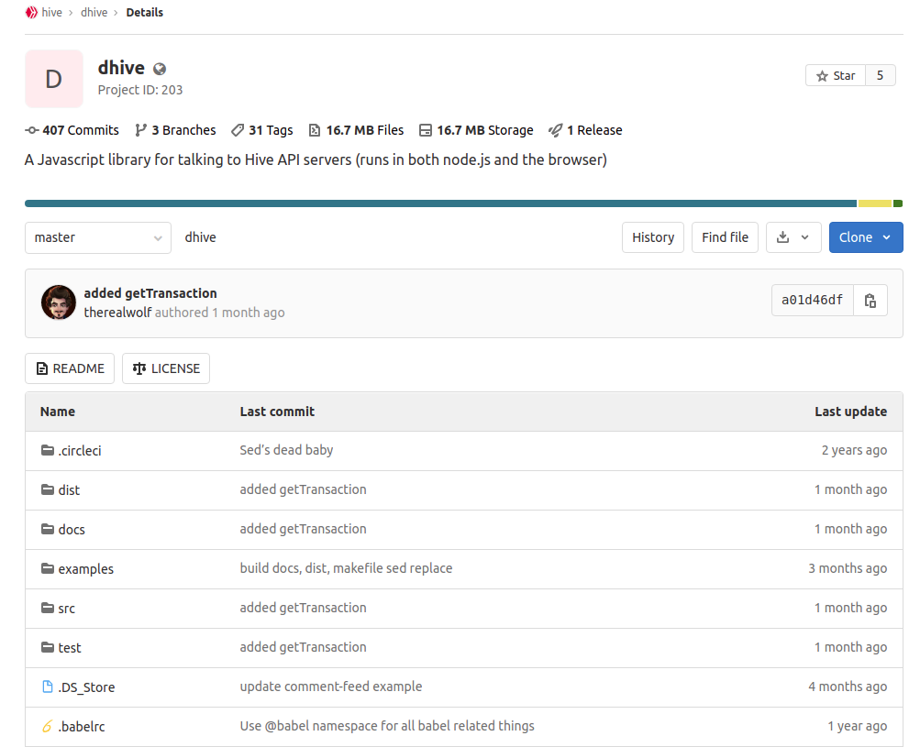Open the dist folder
This screenshot has width=909, height=747.
pyautogui.click(x=69, y=489)
